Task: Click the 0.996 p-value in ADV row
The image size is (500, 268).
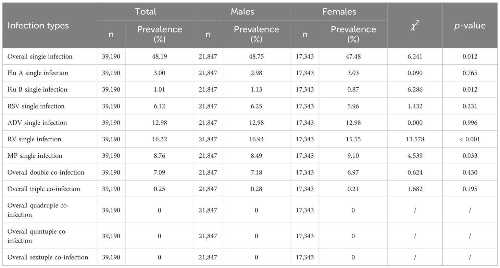Action: point(470,123)
